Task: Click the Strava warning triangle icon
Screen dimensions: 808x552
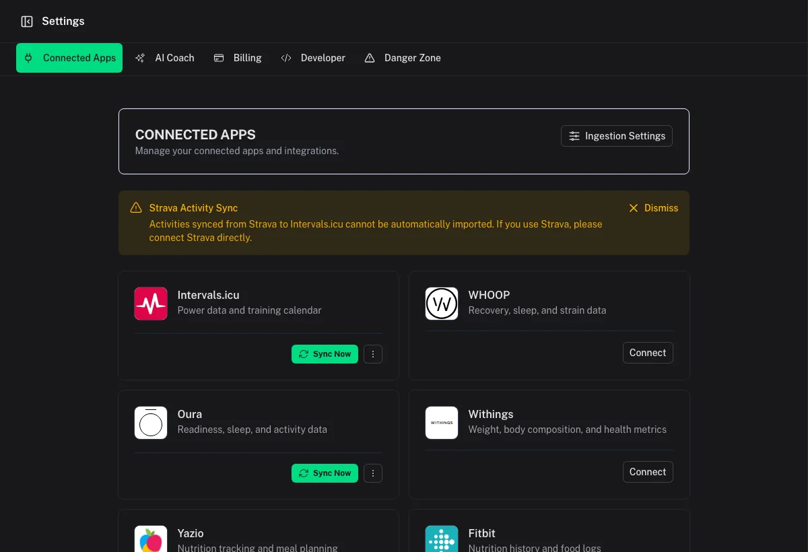Action: click(136, 207)
